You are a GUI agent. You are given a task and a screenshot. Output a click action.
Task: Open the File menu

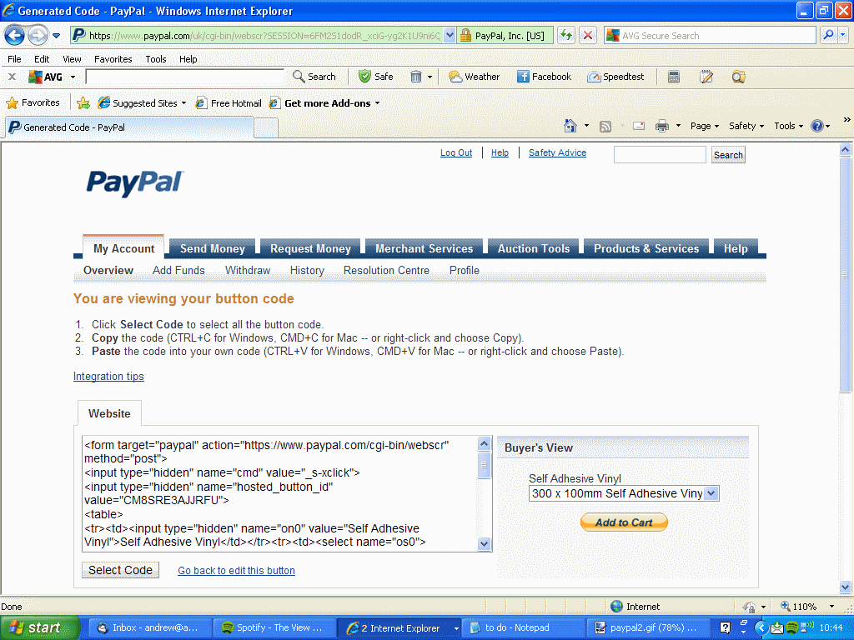(14, 59)
